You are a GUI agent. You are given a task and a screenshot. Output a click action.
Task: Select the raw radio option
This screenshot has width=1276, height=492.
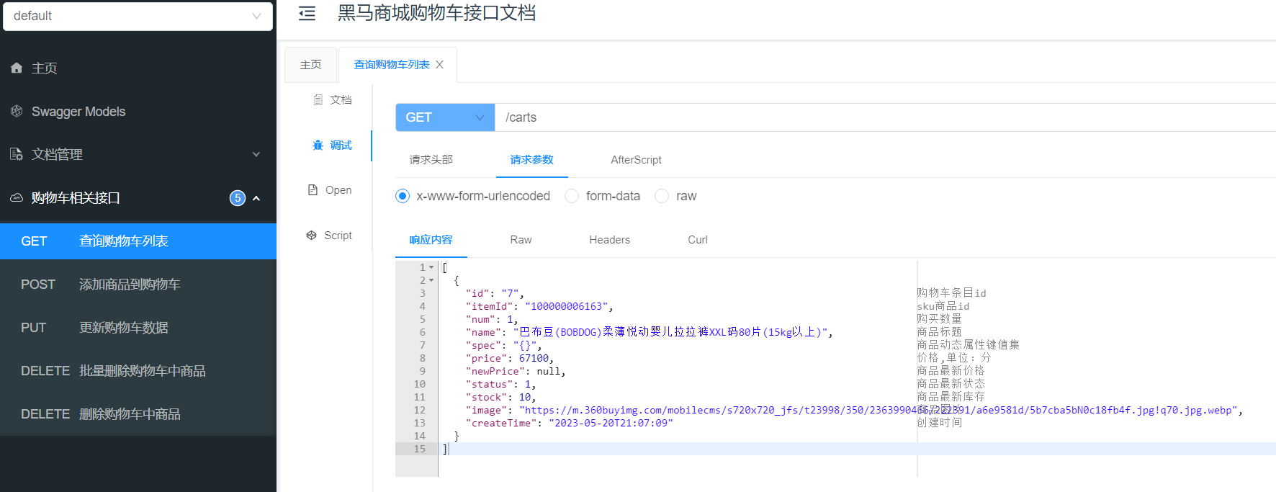click(662, 196)
